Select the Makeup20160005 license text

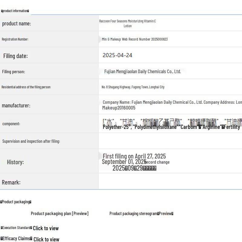119,108
